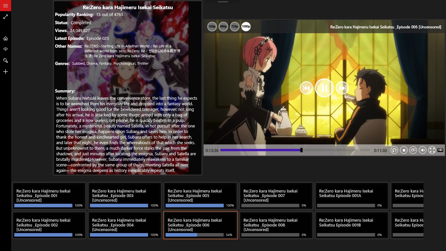The image size is (446, 251).
Task: Go to Home in the sidebar
Action: point(6,39)
